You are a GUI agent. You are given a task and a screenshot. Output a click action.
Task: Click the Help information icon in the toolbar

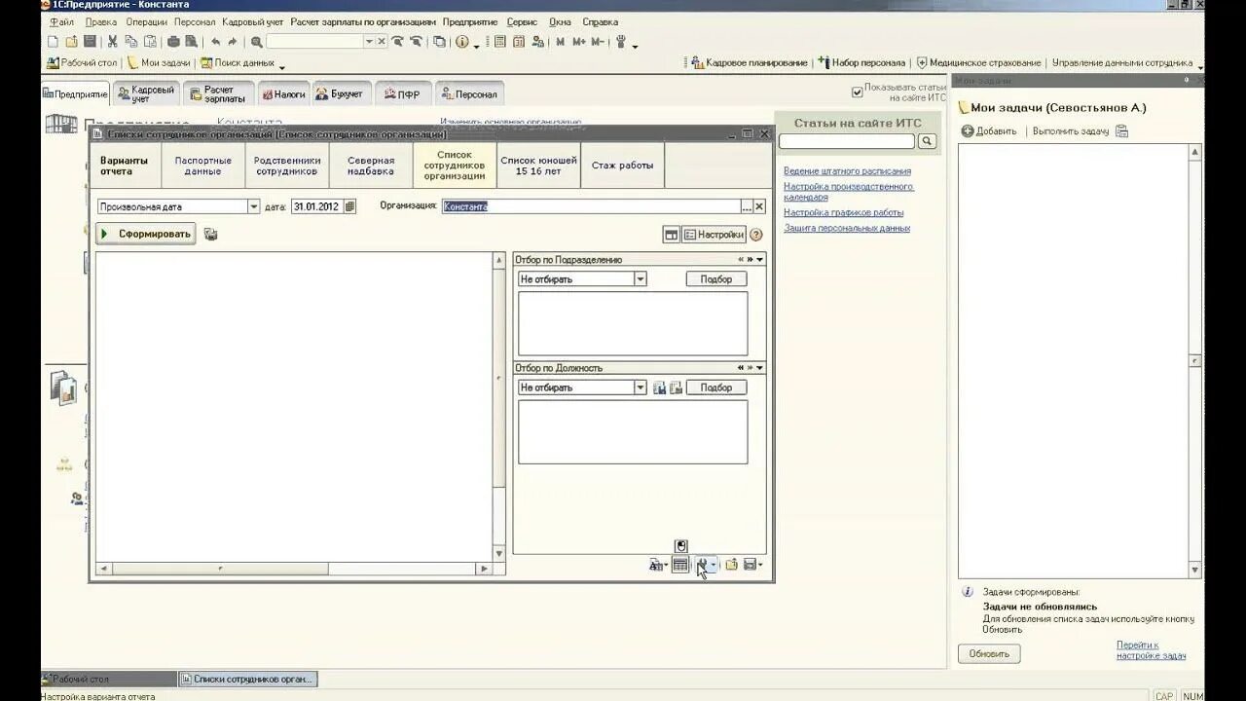point(462,42)
